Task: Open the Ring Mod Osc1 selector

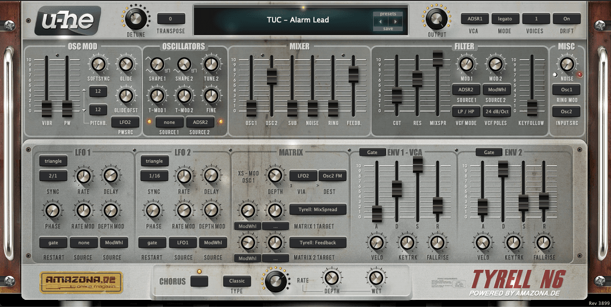Action: pos(566,89)
